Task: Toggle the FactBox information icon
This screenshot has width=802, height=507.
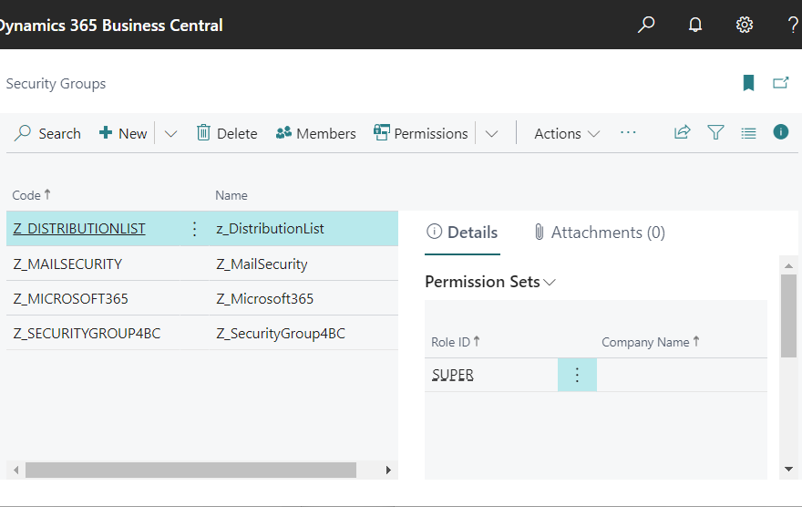Action: pyautogui.click(x=780, y=132)
